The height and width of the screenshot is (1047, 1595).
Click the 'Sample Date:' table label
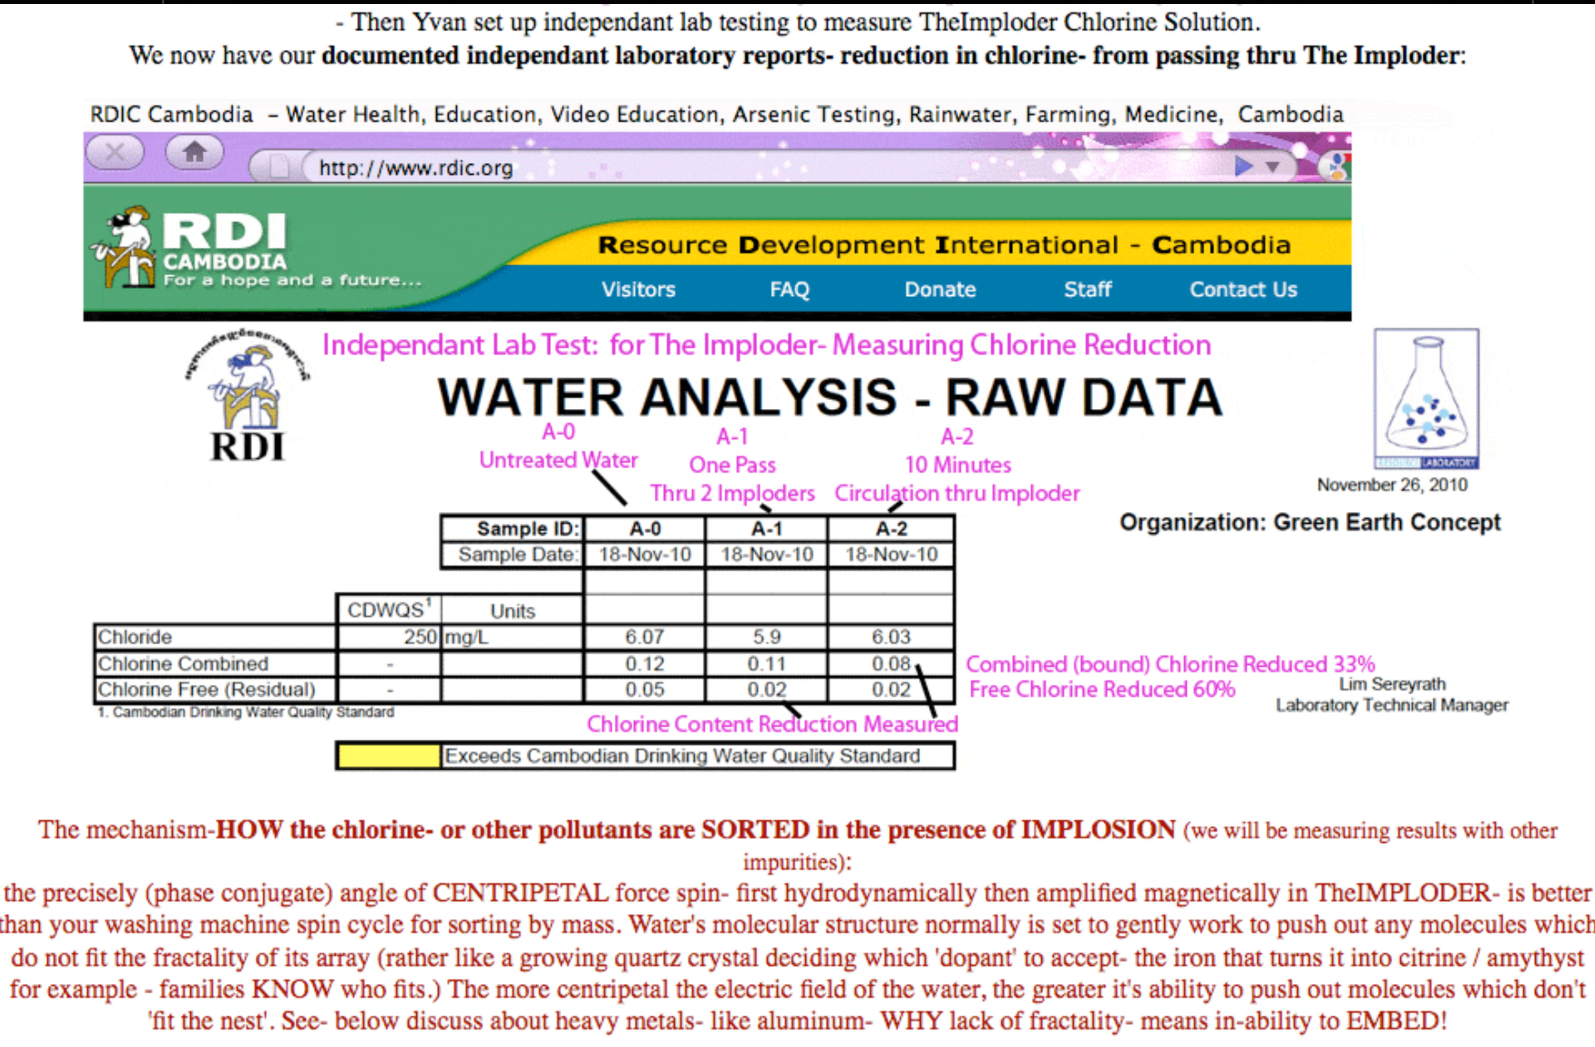[518, 554]
